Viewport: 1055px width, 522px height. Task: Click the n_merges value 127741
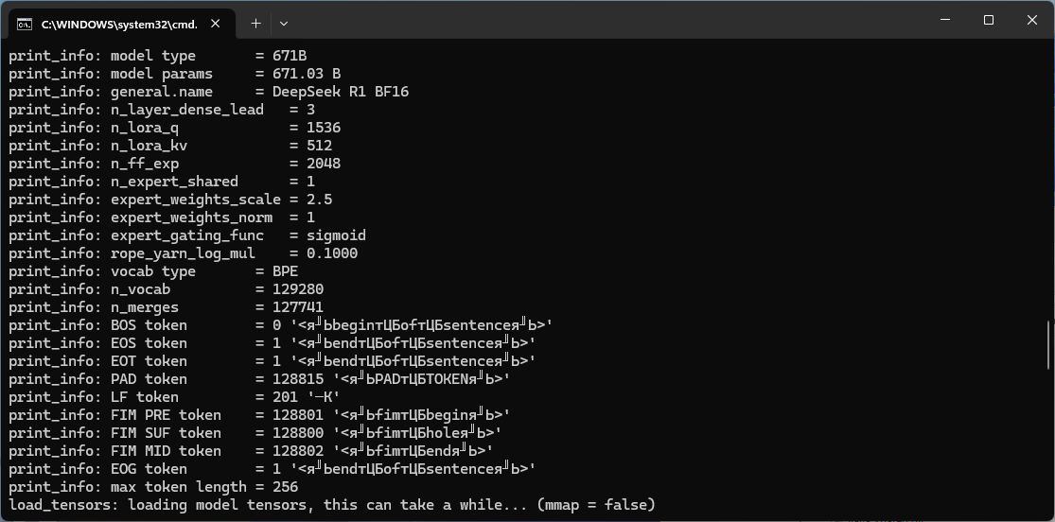[298, 306]
